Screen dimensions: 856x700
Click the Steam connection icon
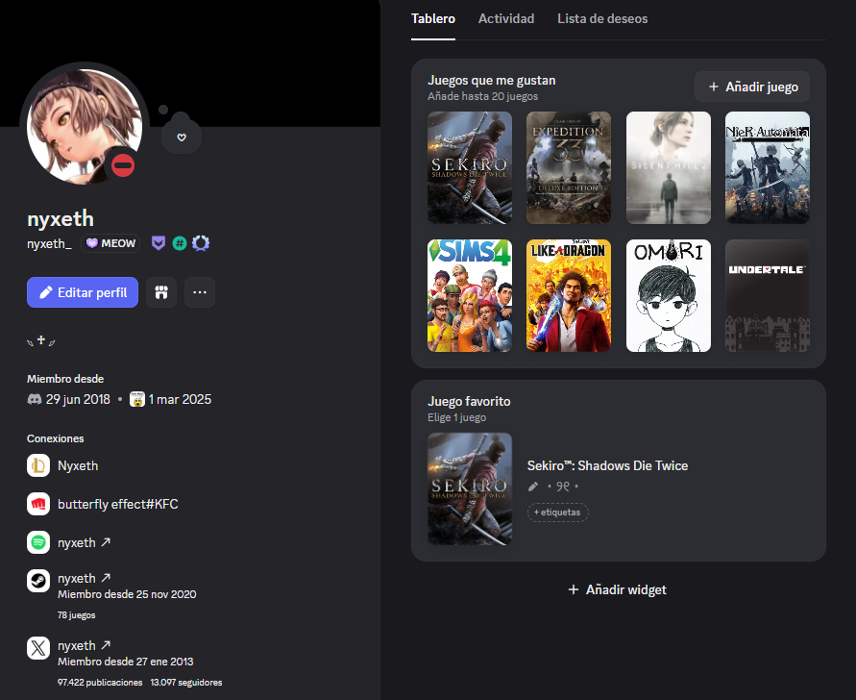pos(38,581)
